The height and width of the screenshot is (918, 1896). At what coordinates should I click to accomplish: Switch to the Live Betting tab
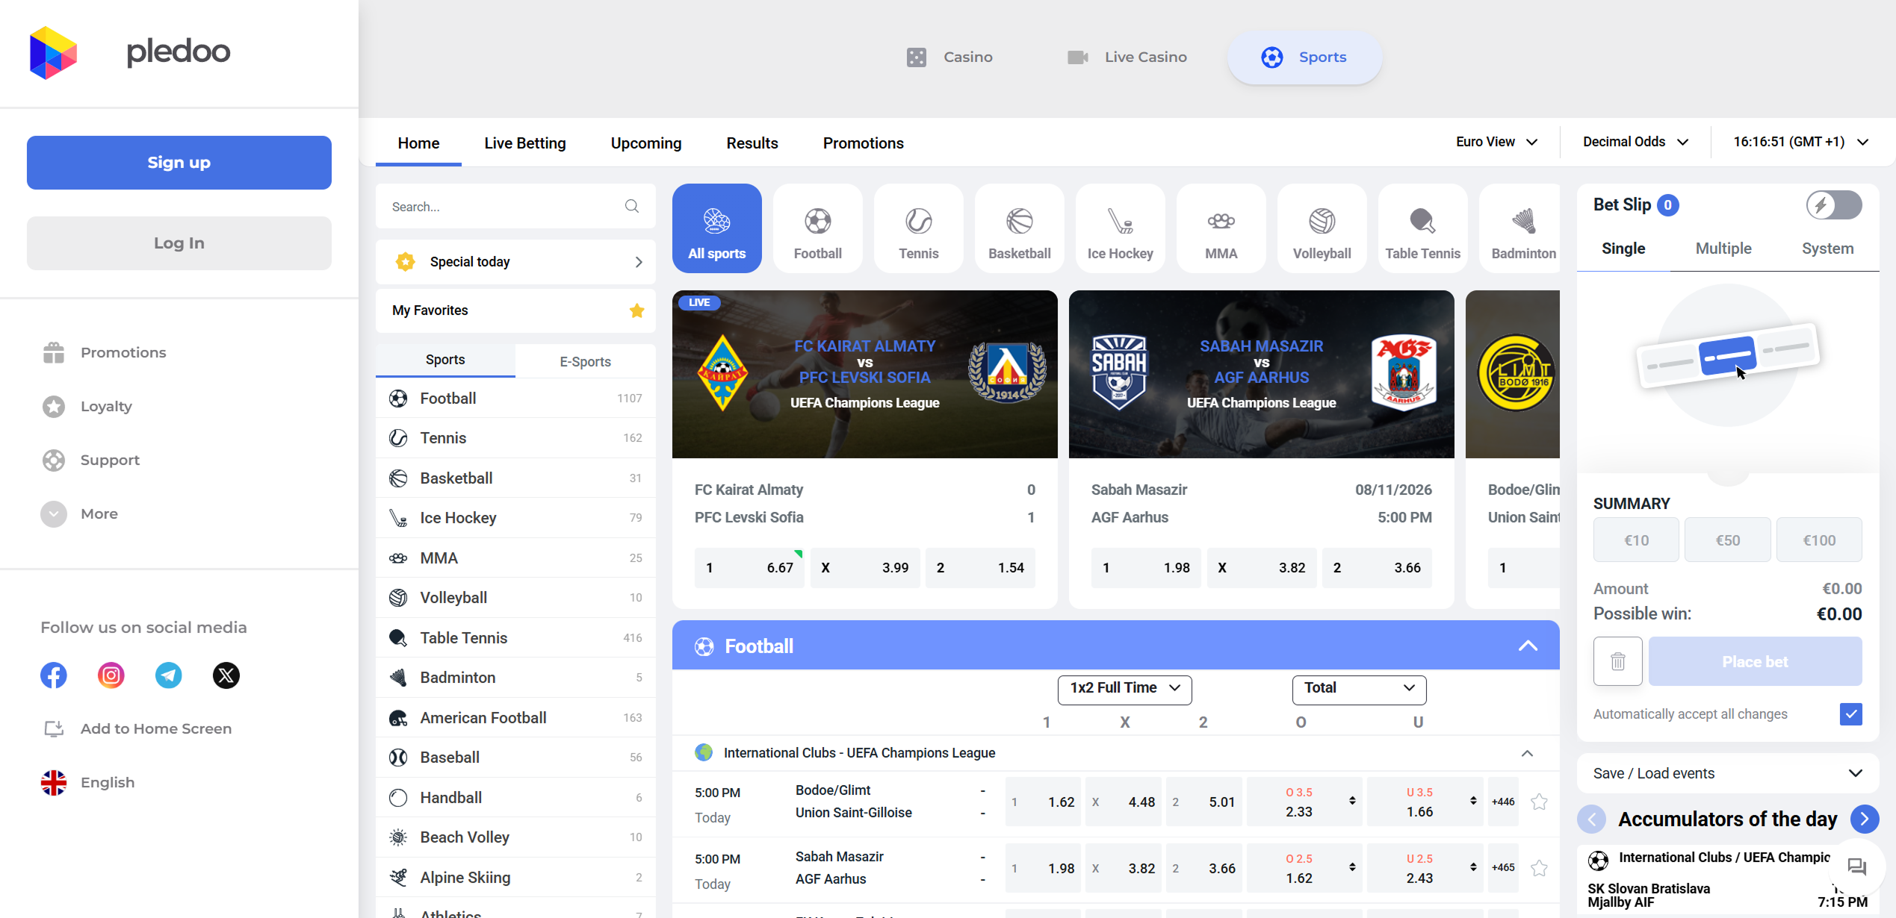525,143
